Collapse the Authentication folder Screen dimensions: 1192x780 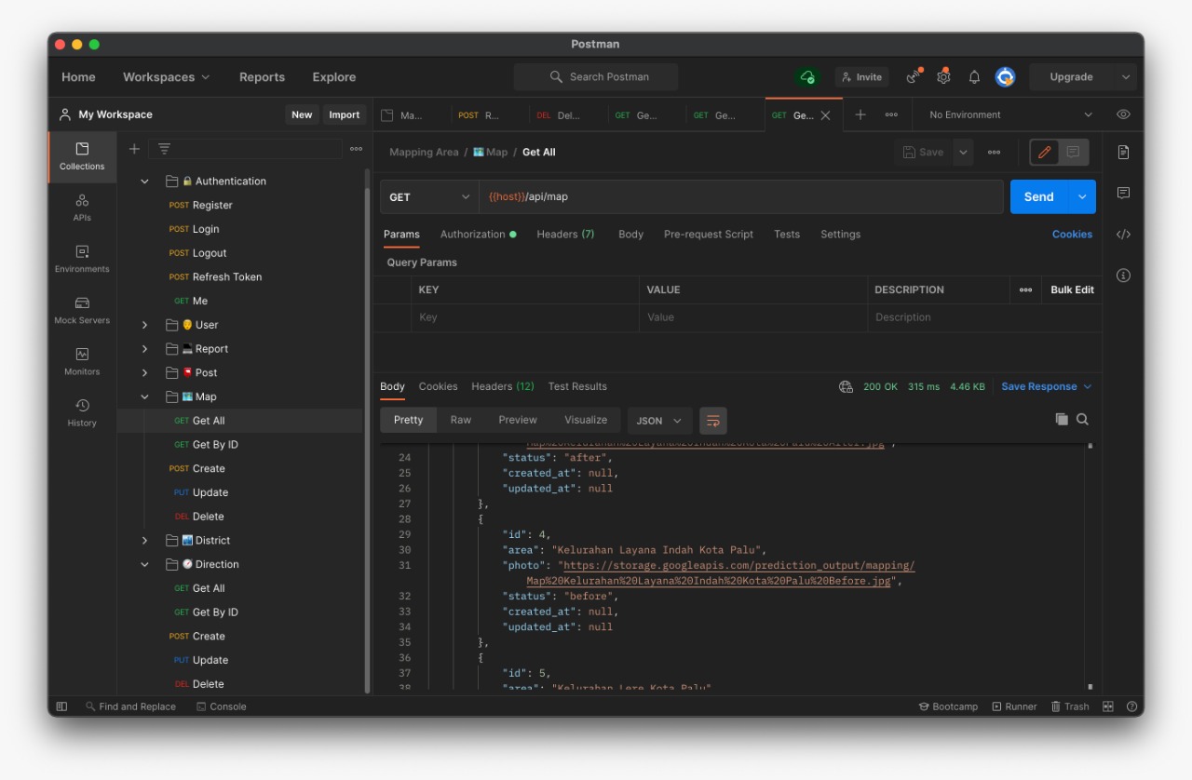click(x=144, y=182)
